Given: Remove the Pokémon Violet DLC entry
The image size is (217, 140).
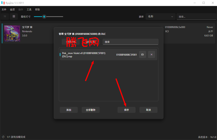Looking at the screenshot, I should click(152, 54).
